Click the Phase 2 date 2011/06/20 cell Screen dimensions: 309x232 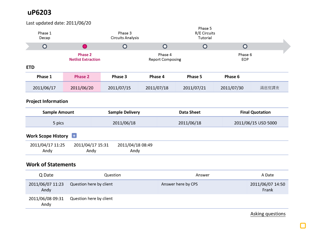pyautogui.click(x=82, y=88)
